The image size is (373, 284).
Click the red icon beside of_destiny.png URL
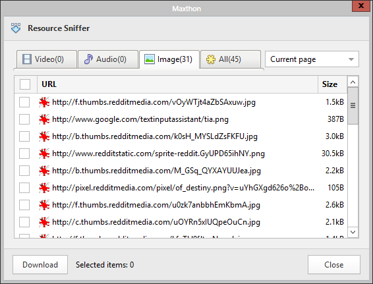coord(44,188)
